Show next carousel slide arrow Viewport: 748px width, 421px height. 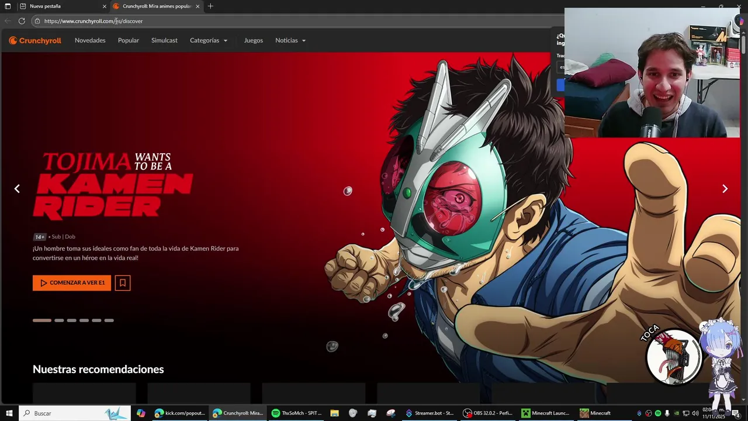click(725, 189)
